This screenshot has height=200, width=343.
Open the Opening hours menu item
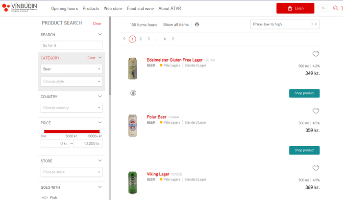(x=64, y=8)
